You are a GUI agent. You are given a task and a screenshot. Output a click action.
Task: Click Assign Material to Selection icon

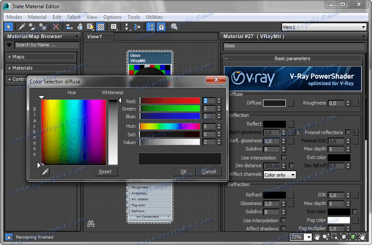point(43,27)
